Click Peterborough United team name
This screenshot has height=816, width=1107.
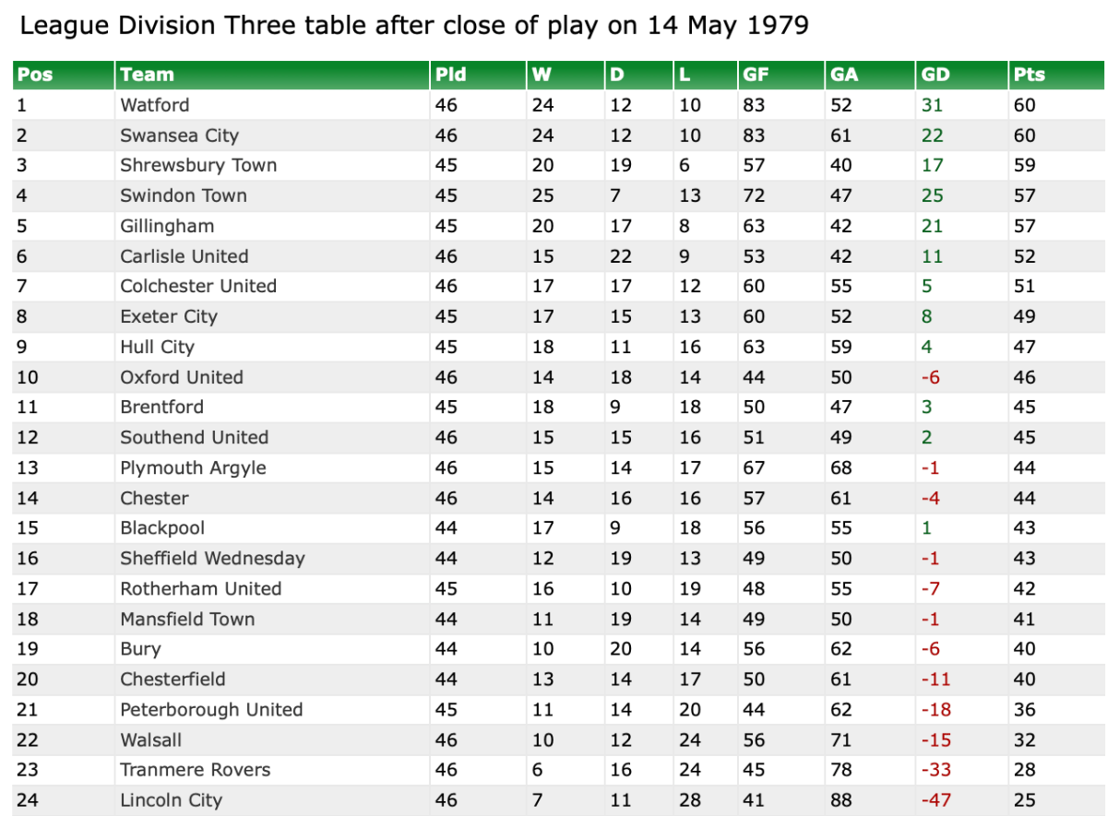point(211,709)
